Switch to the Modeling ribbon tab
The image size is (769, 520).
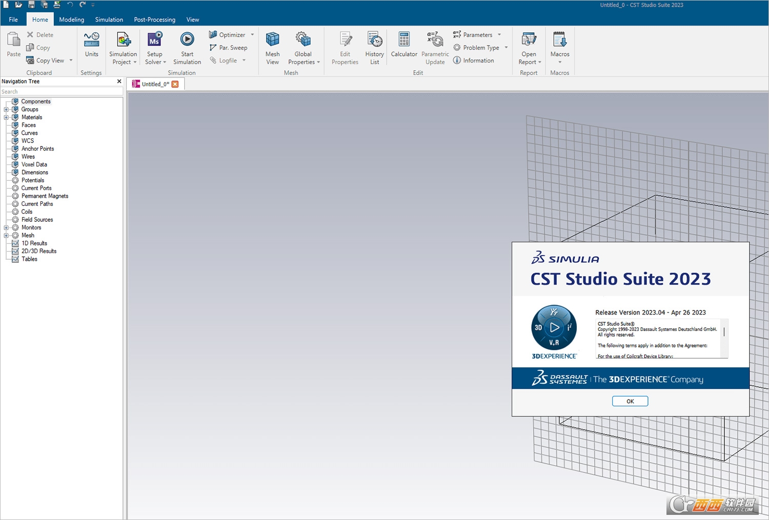(x=71, y=19)
